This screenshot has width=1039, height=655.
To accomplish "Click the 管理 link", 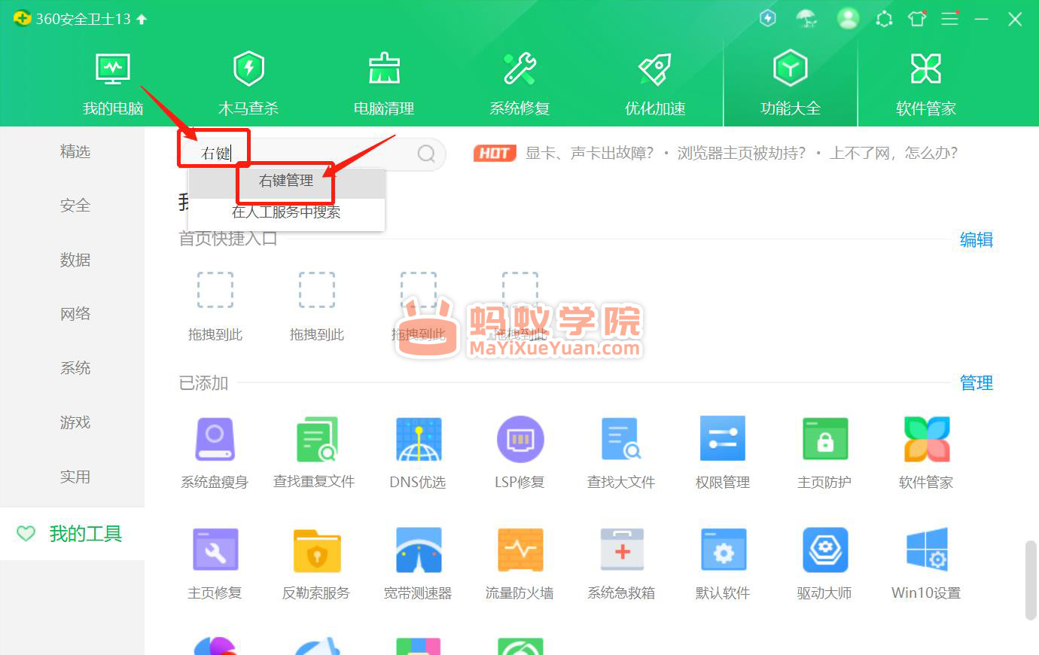I will point(977,383).
